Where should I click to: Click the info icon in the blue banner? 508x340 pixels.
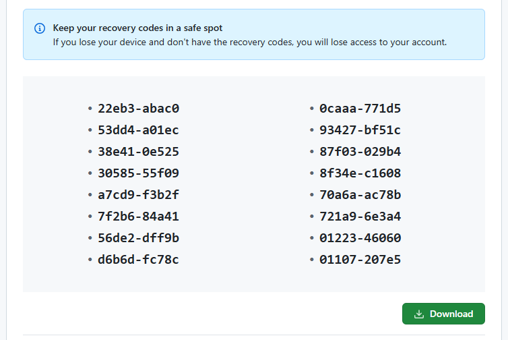pos(39,28)
